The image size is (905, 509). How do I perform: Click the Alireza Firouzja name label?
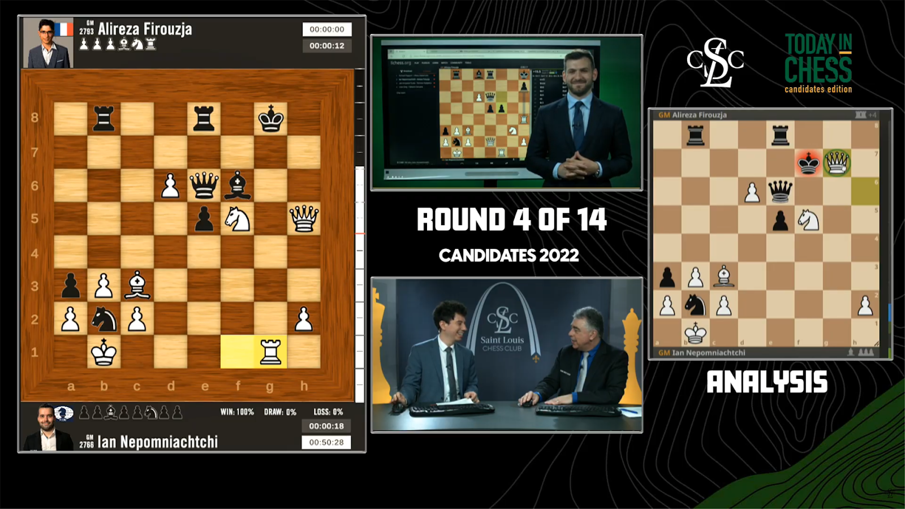point(145,28)
